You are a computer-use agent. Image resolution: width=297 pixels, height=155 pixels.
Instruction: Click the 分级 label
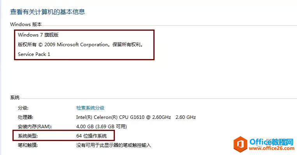tap(23, 108)
